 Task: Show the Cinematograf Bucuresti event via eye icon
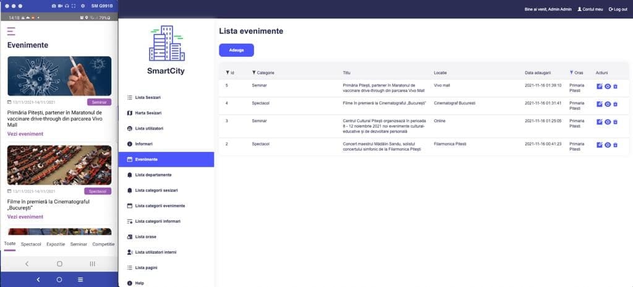click(608, 104)
